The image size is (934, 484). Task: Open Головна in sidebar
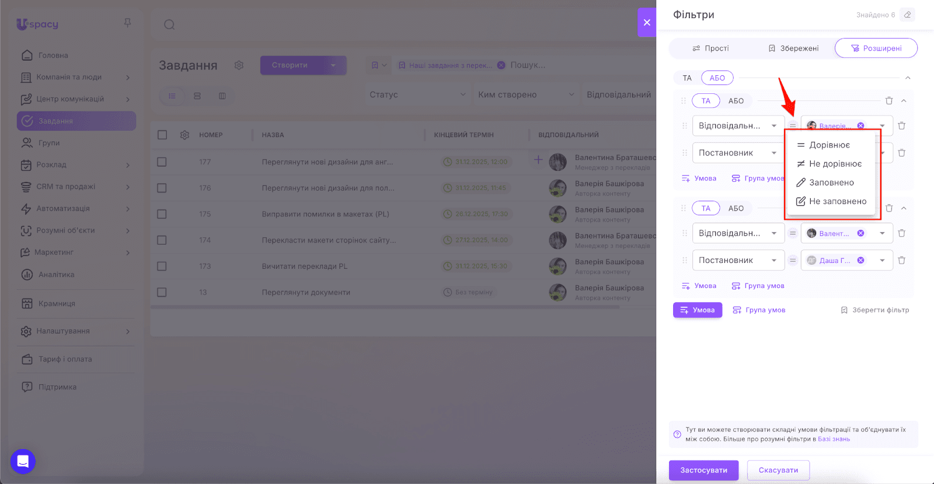pos(76,55)
